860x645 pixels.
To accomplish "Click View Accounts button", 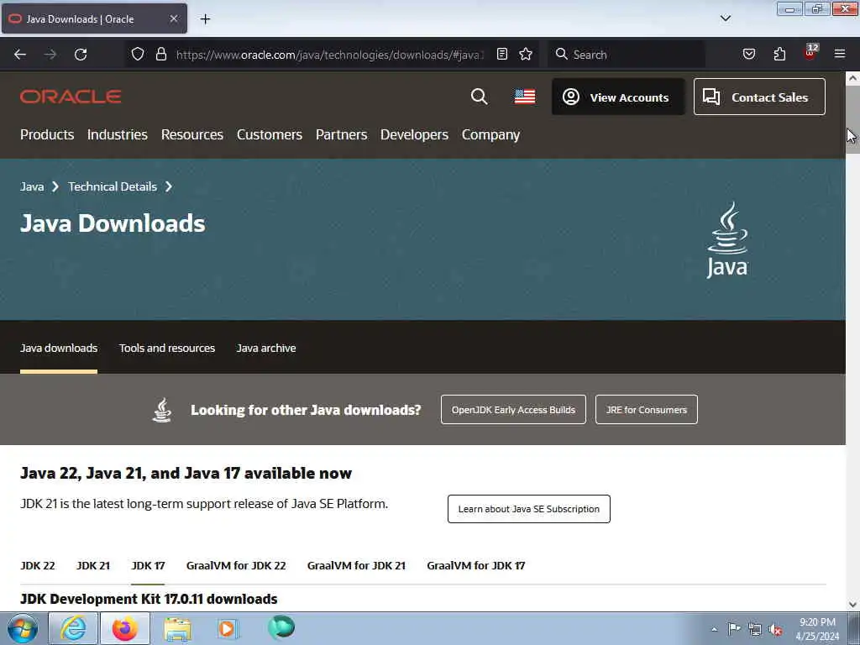I will 618,97.
